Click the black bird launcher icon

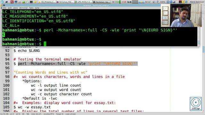pyautogui.click(x=6, y=2)
